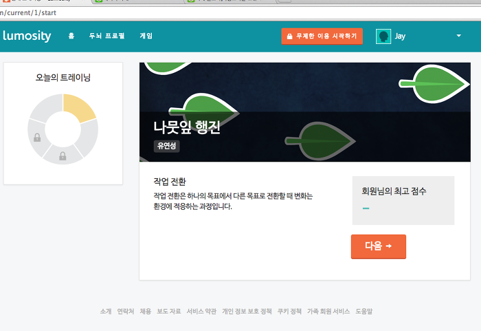481x331 pixels.
Task: Open the 가족 회원 서비스 link
Action: click(328, 311)
